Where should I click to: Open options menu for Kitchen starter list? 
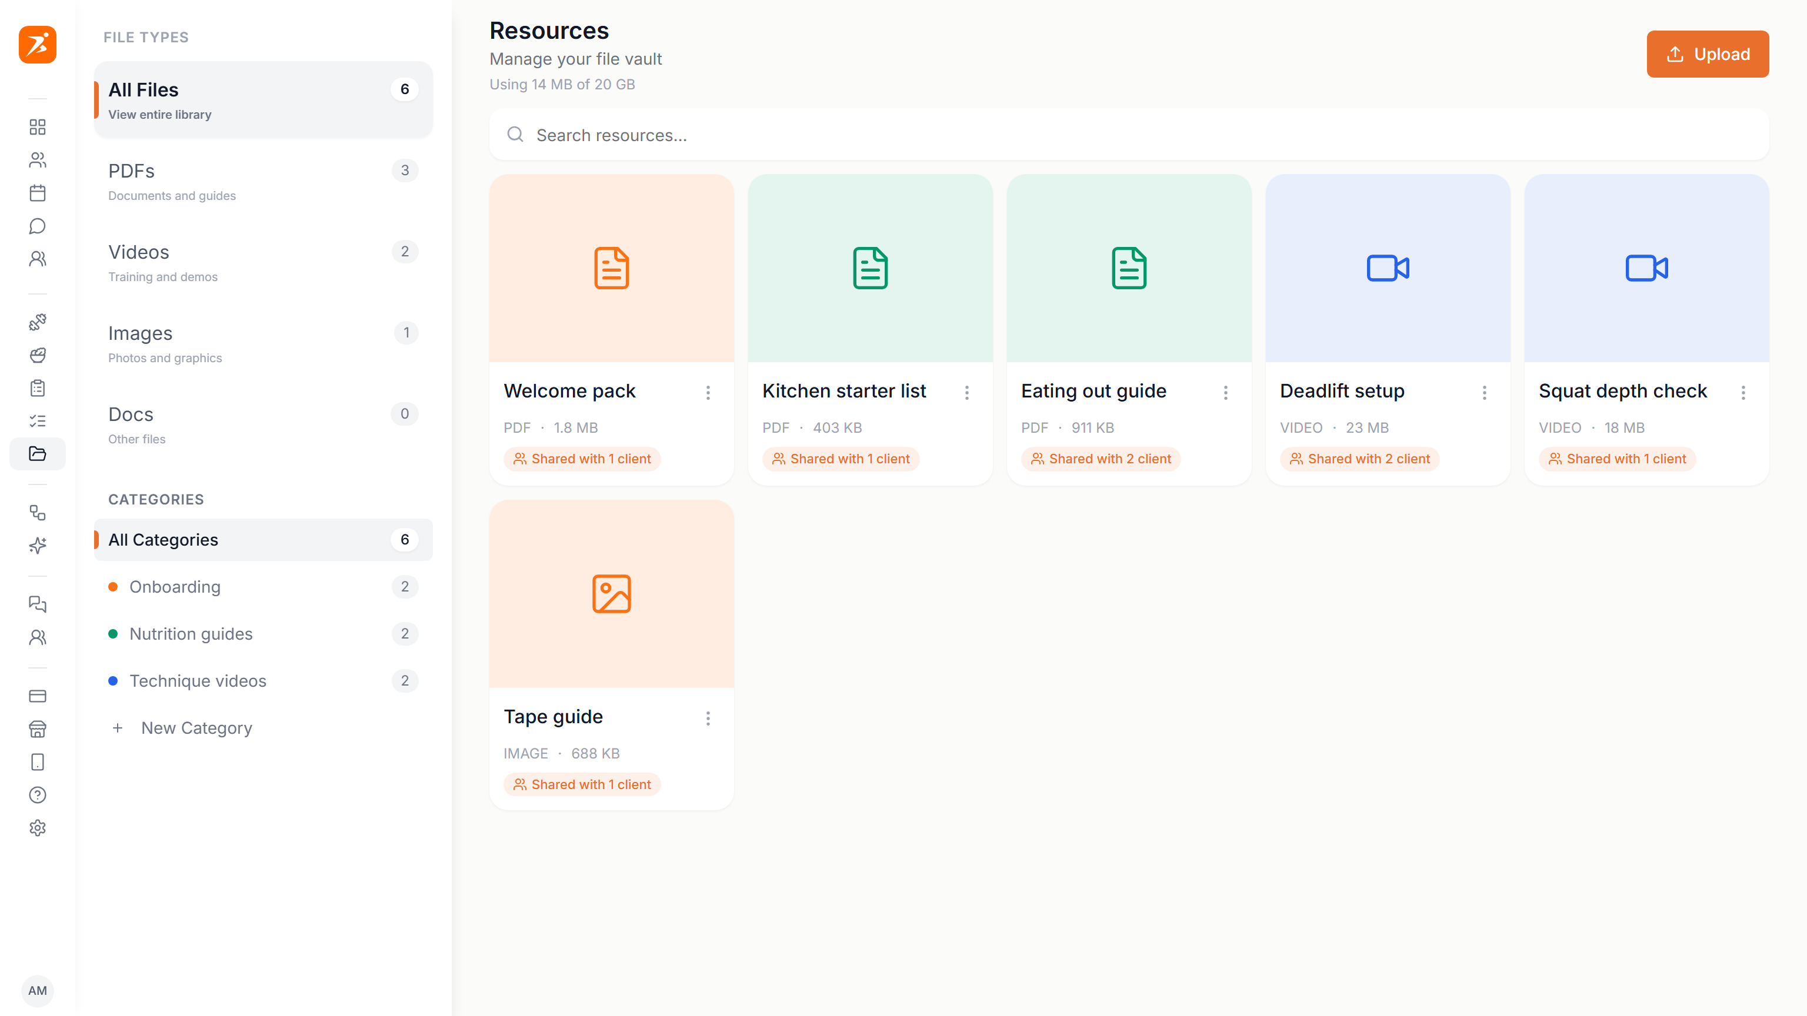pos(966,393)
